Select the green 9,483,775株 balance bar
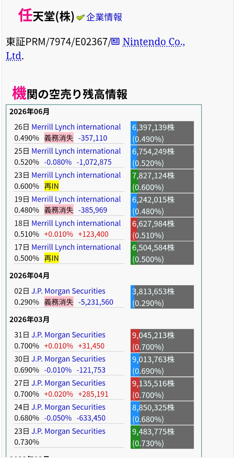 (162, 437)
